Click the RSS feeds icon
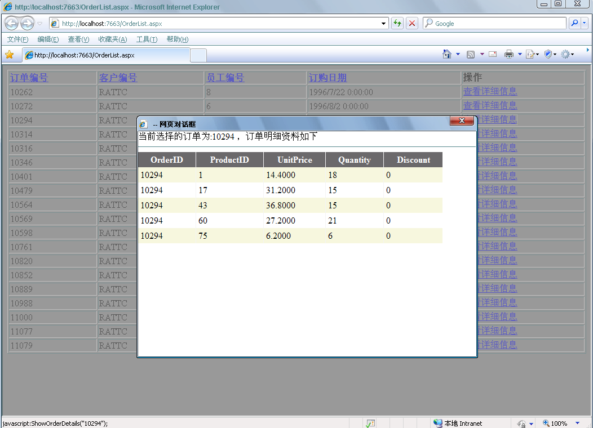593x428 pixels. (470, 54)
